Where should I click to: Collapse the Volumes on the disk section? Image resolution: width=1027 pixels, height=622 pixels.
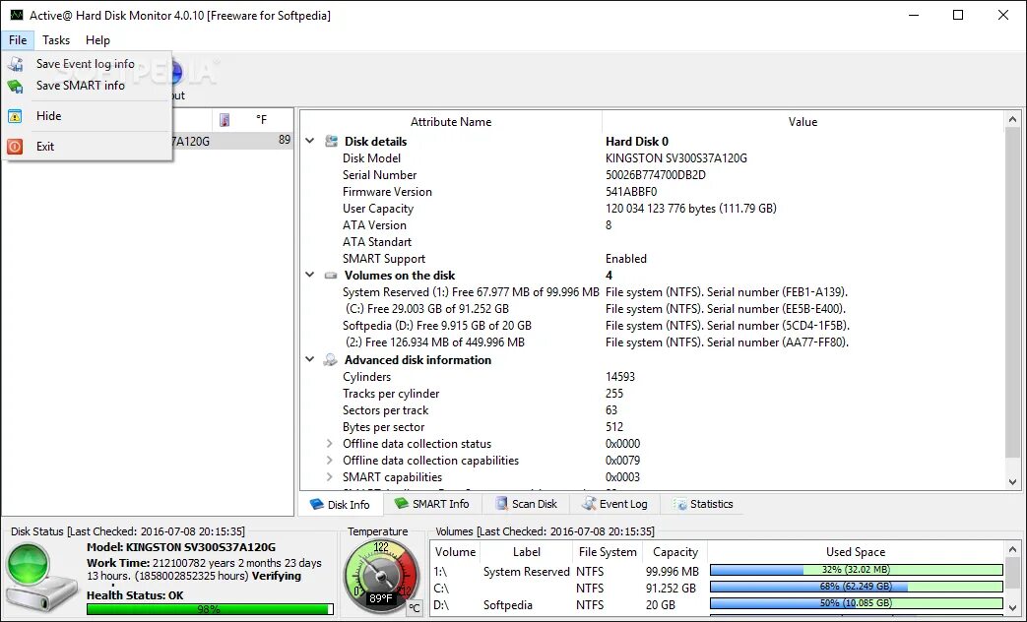click(x=310, y=276)
